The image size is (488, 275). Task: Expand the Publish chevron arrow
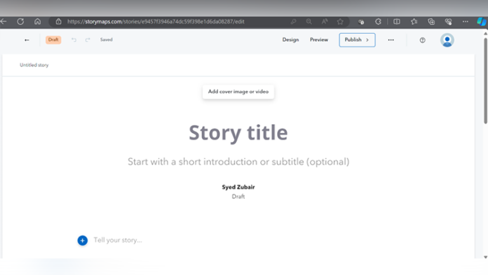tap(367, 40)
